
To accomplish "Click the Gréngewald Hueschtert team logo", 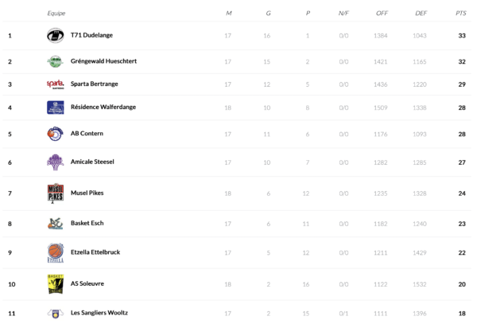I will pos(55,61).
